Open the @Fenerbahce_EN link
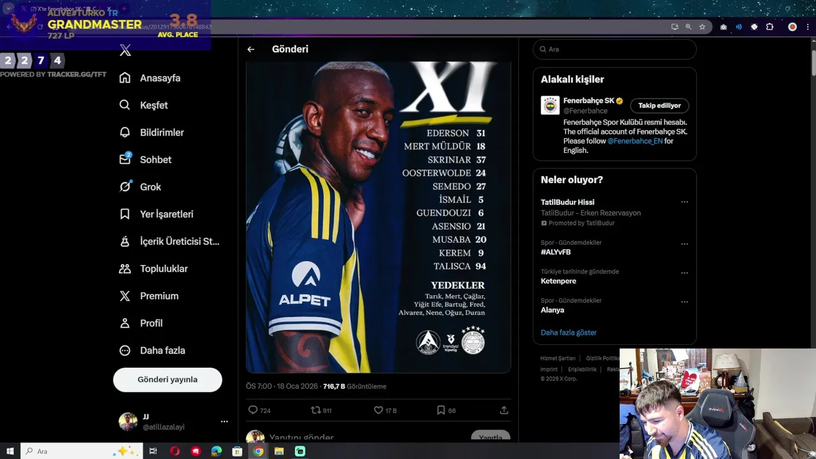 [634, 141]
